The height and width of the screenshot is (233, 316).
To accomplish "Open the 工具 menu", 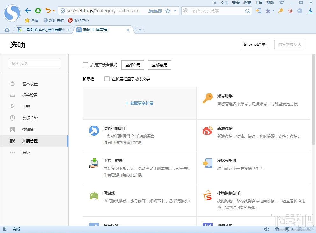I will pyautogui.click(x=259, y=3).
